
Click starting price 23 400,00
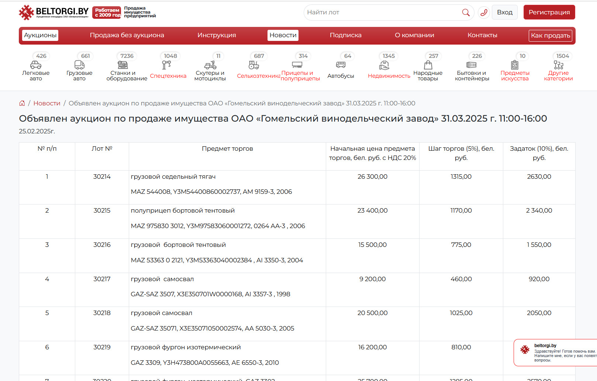click(372, 211)
